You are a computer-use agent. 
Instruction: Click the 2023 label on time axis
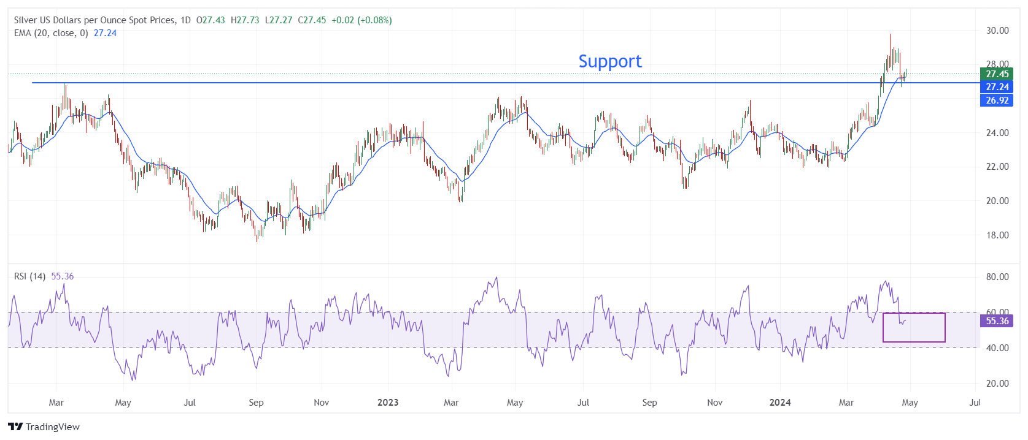point(388,403)
